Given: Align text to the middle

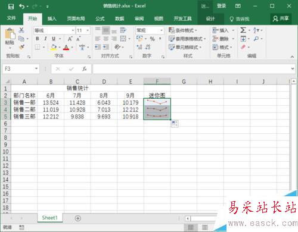Looking at the screenshot, I should click(x=106, y=30).
